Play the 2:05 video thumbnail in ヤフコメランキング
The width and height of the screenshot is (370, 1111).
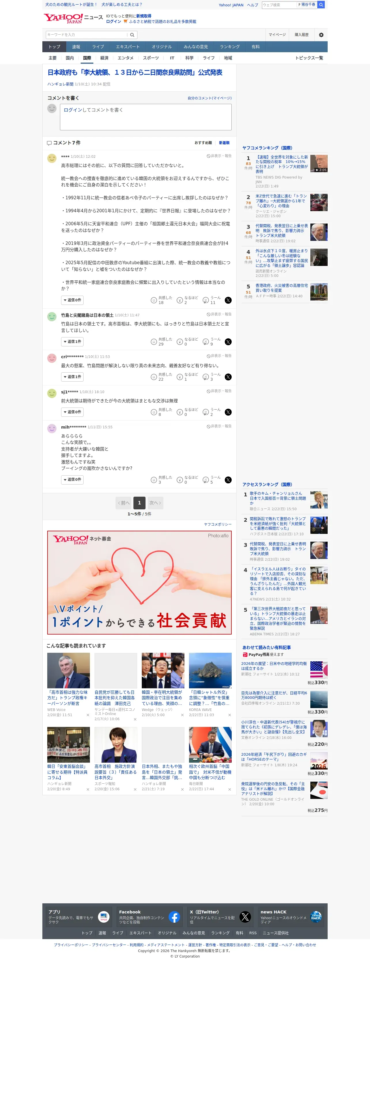pyautogui.click(x=319, y=164)
